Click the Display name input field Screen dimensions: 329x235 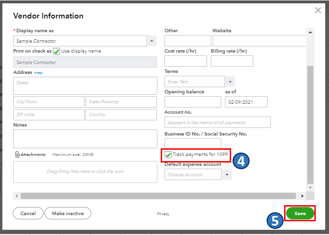pos(80,41)
